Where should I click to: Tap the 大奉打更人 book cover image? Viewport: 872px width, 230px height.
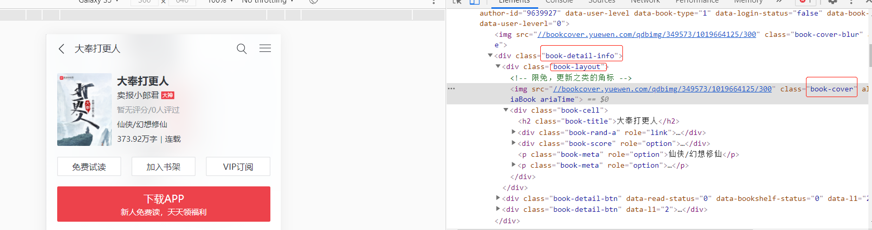click(84, 110)
